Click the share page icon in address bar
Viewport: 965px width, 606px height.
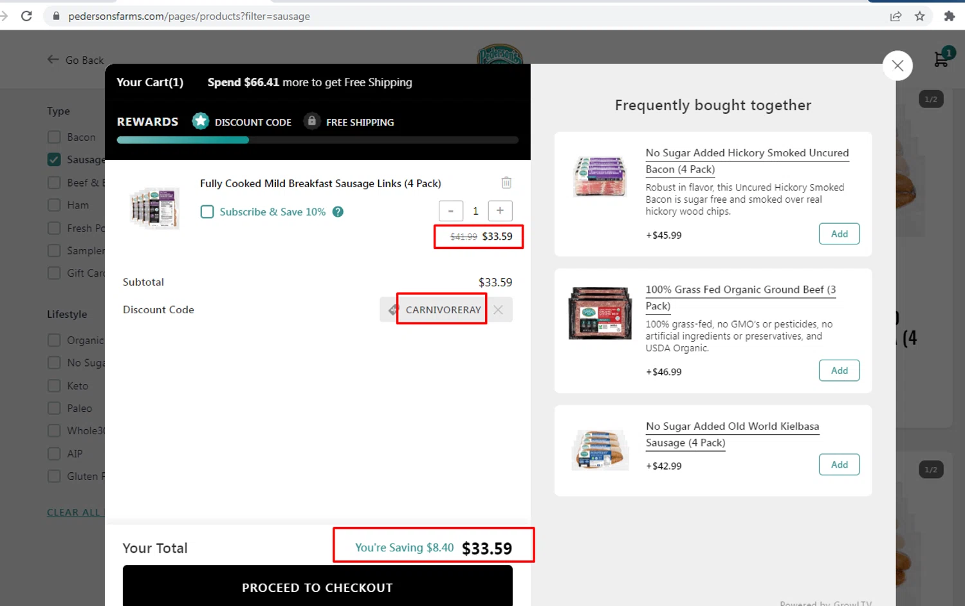coord(896,16)
